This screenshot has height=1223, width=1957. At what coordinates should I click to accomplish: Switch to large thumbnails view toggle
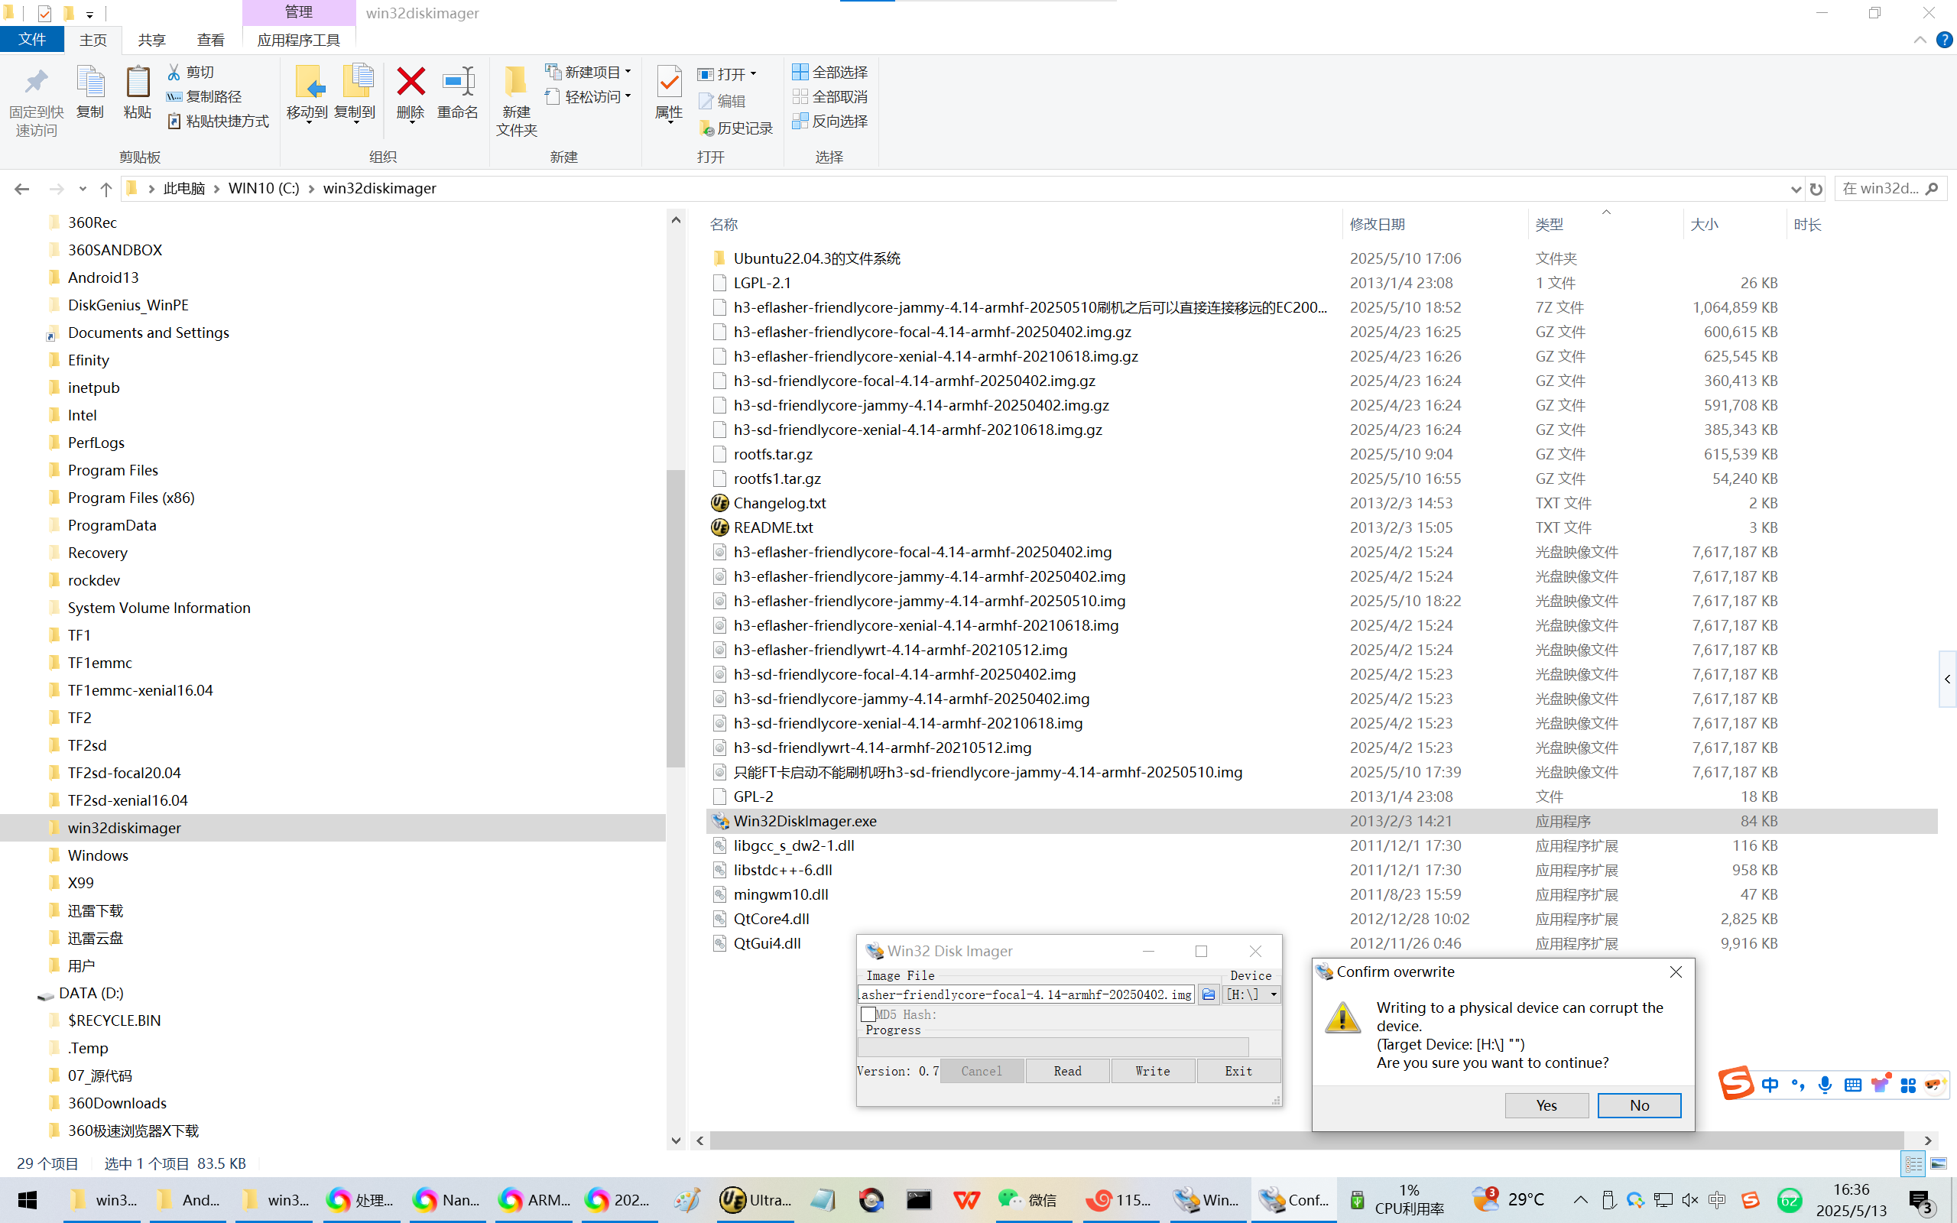pos(1939,1163)
